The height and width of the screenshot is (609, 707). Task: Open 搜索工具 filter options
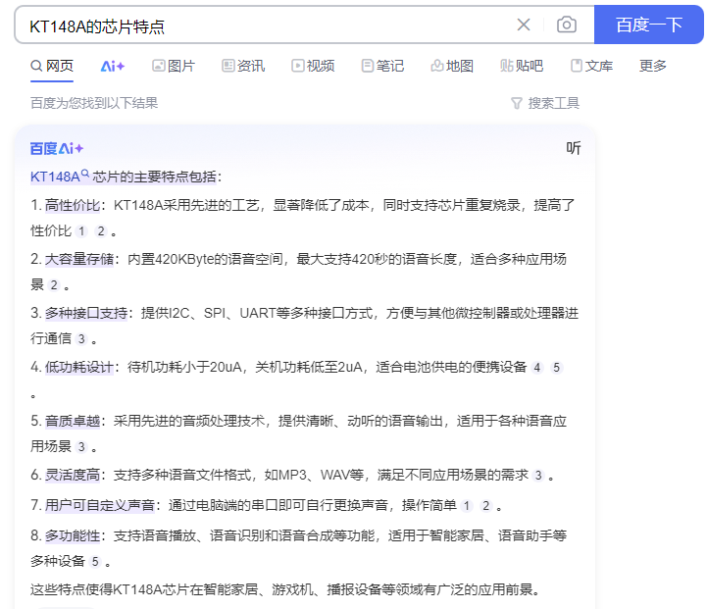point(545,103)
